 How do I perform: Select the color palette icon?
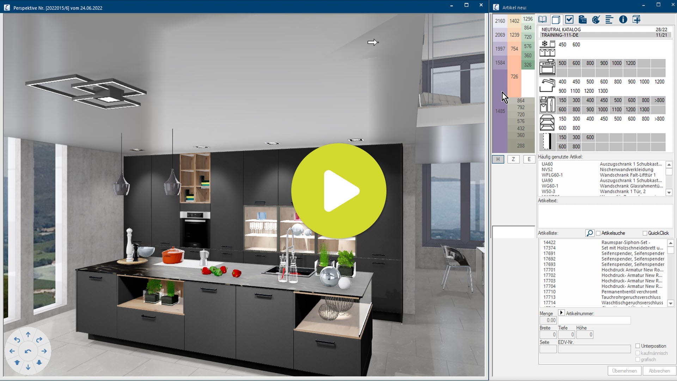596,19
